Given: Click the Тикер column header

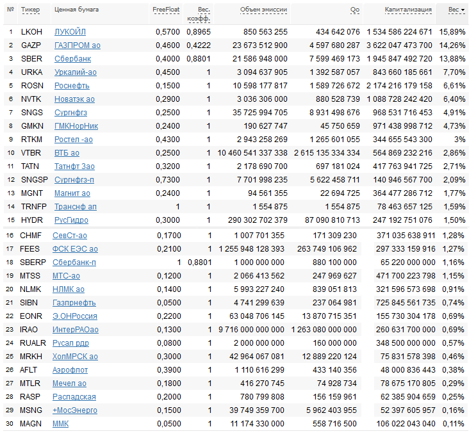Looking at the screenshot, I should click(30, 10).
